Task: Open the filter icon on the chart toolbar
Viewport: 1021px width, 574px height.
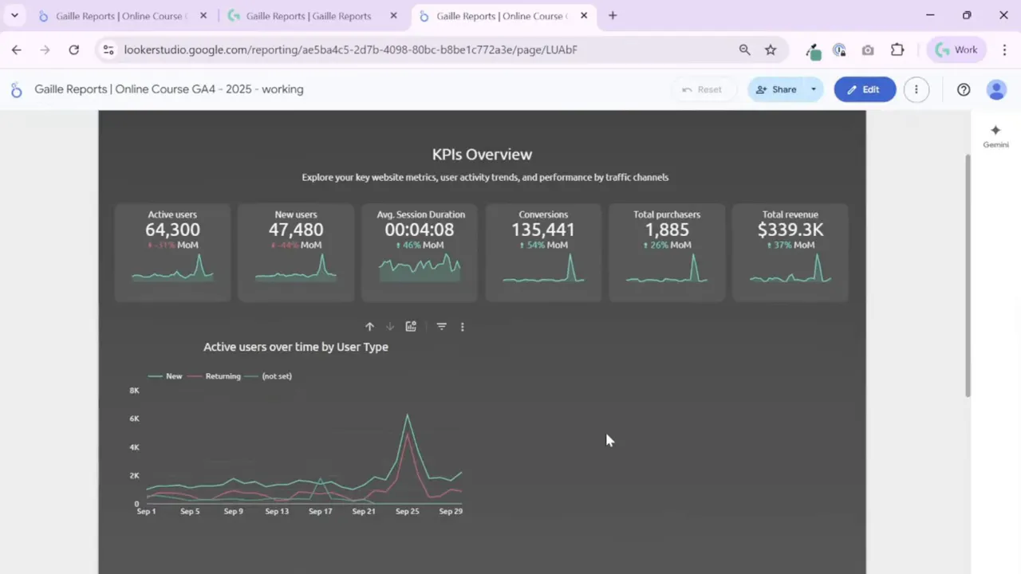Action: (x=441, y=326)
